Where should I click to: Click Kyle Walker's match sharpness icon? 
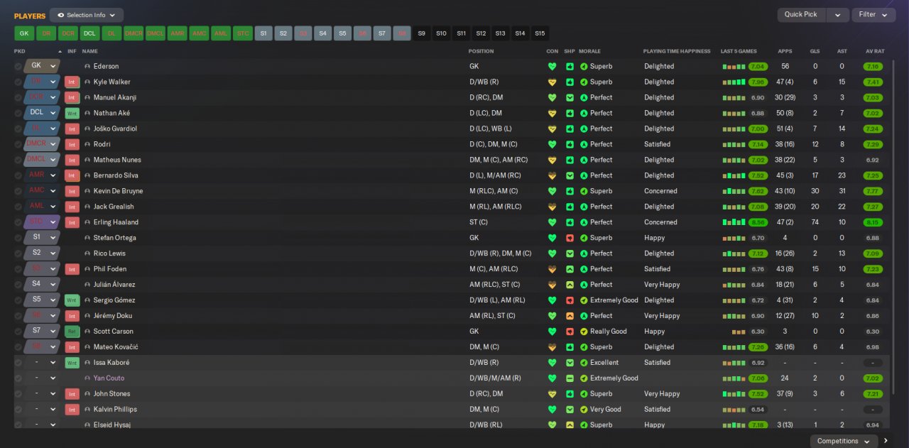tap(570, 82)
